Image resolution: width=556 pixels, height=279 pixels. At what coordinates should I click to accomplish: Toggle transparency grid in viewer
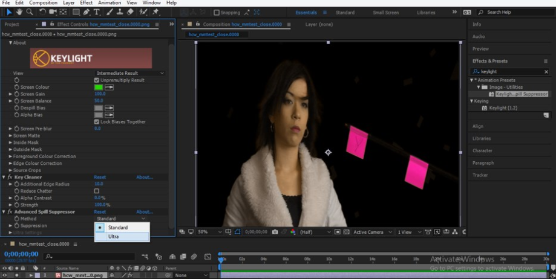coord(347,232)
